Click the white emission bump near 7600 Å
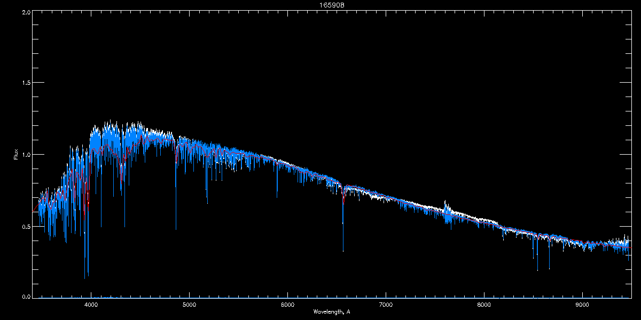 (x=446, y=207)
